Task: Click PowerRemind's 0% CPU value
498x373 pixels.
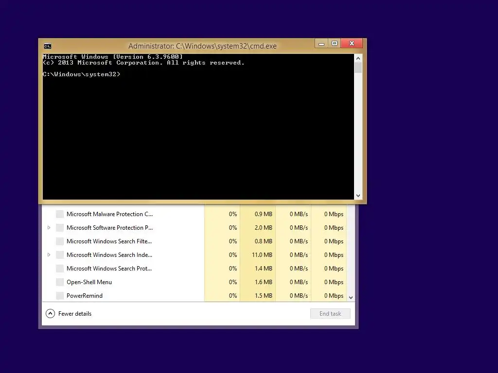Action: 233,296
